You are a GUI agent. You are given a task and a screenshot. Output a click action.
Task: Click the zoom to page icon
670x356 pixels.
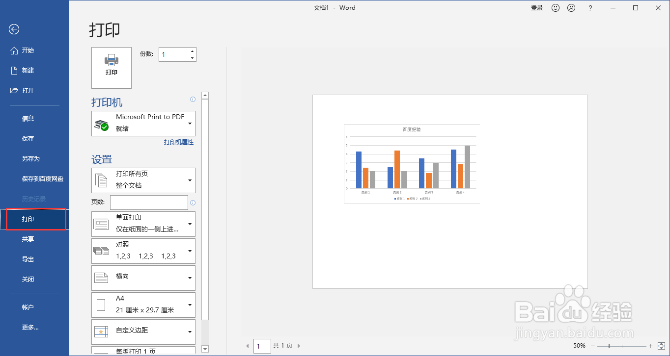click(x=661, y=346)
